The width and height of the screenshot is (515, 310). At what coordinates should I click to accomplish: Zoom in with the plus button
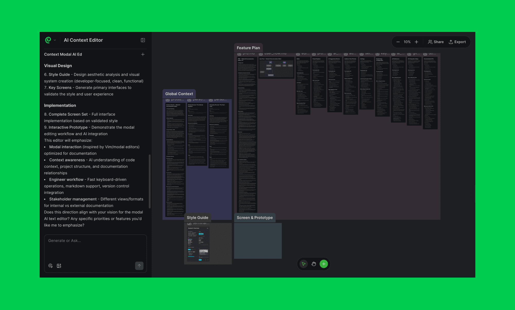[x=416, y=42]
